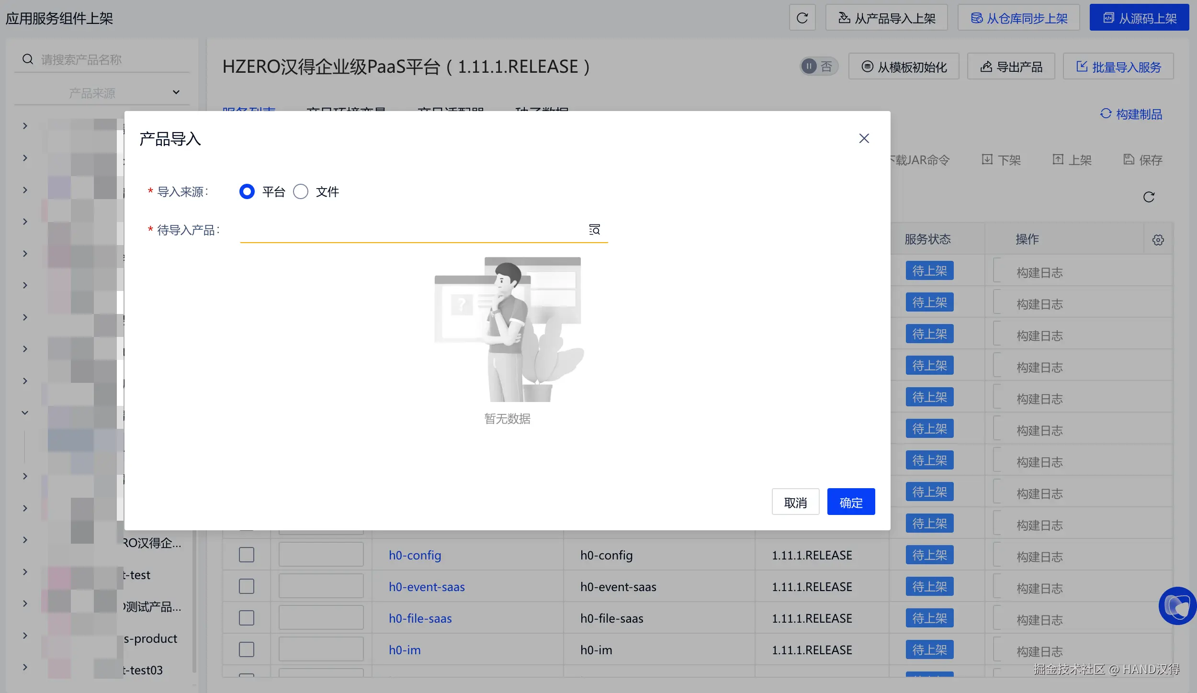Click 取消 button in import dialog
Viewport: 1197px width, 693px height.
click(795, 502)
